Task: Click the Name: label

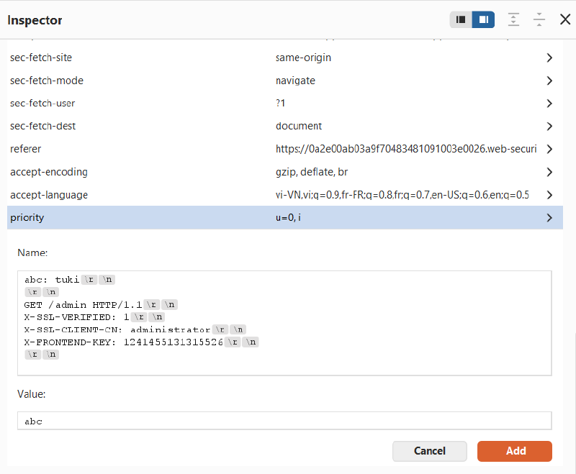Action: pyautogui.click(x=32, y=252)
